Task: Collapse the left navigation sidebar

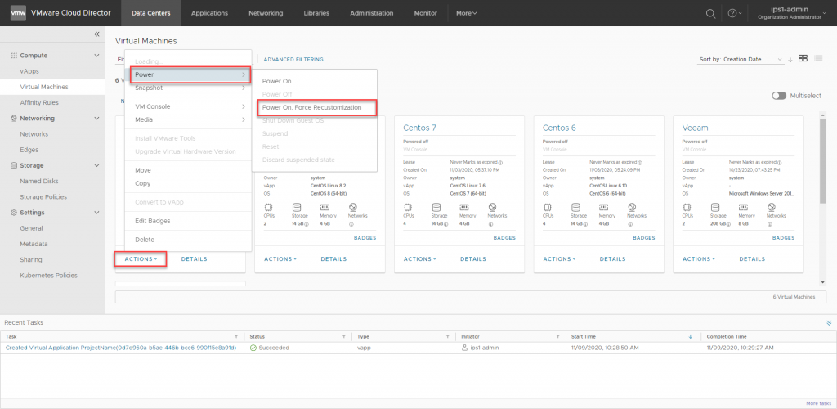Action: pyautogui.click(x=96, y=34)
